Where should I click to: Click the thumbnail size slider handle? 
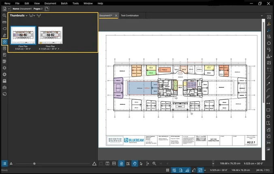coord(34,164)
